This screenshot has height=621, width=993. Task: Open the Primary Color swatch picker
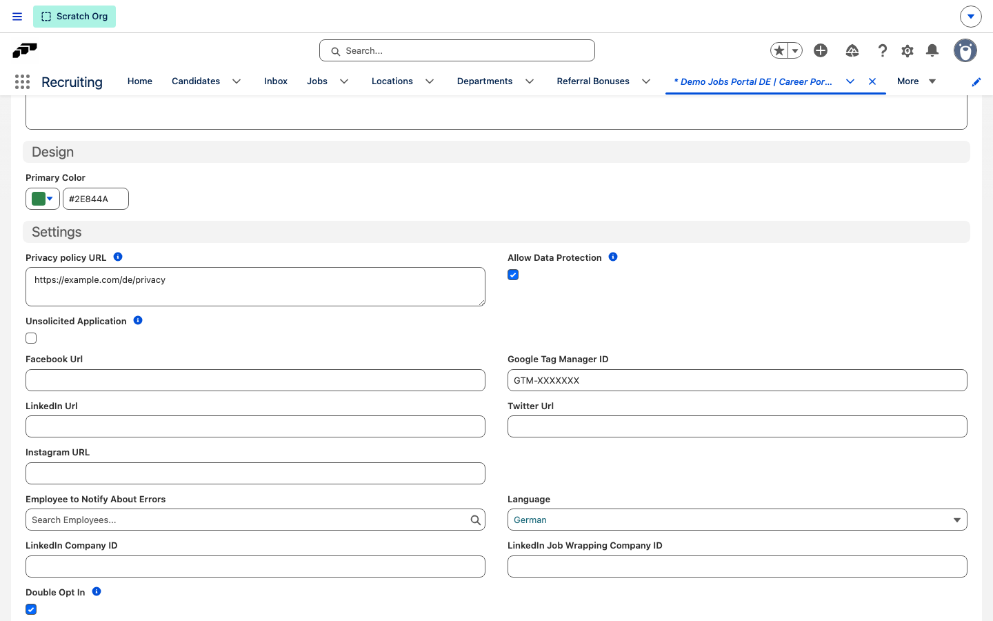[43, 199]
